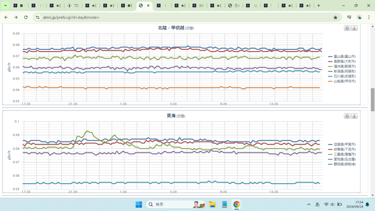The height and width of the screenshot is (211, 375).
Task: Open a new browser tab
Action: click(318, 6)
